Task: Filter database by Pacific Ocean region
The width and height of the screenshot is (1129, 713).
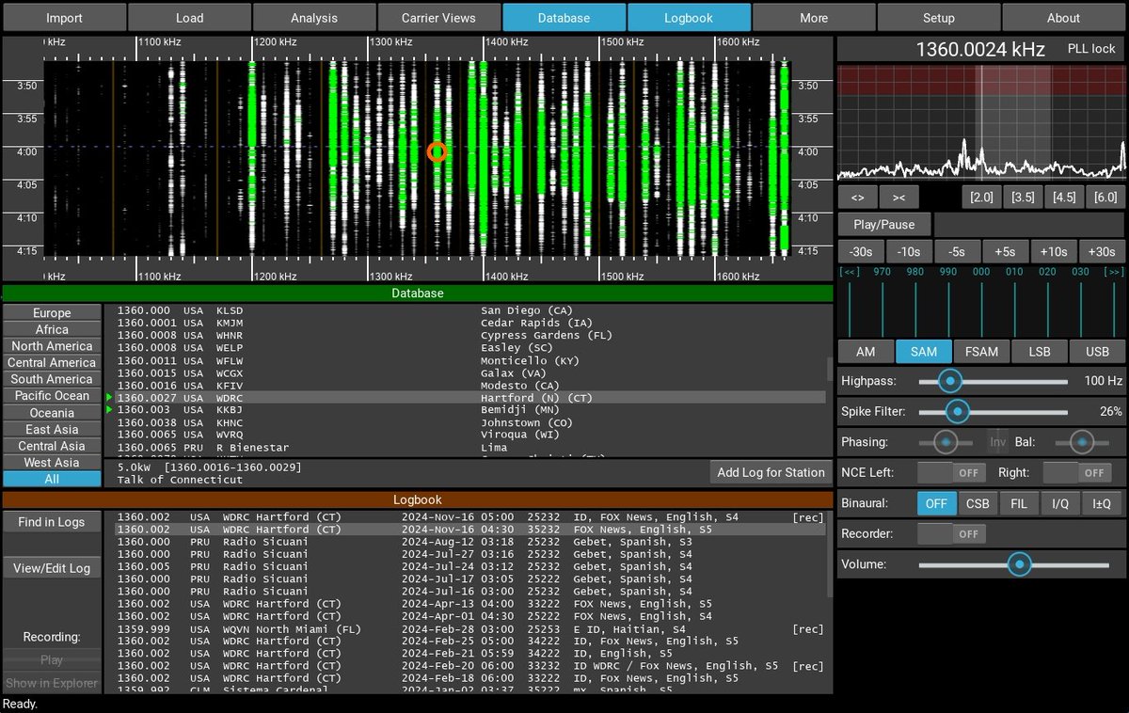Action: point(52,396)
